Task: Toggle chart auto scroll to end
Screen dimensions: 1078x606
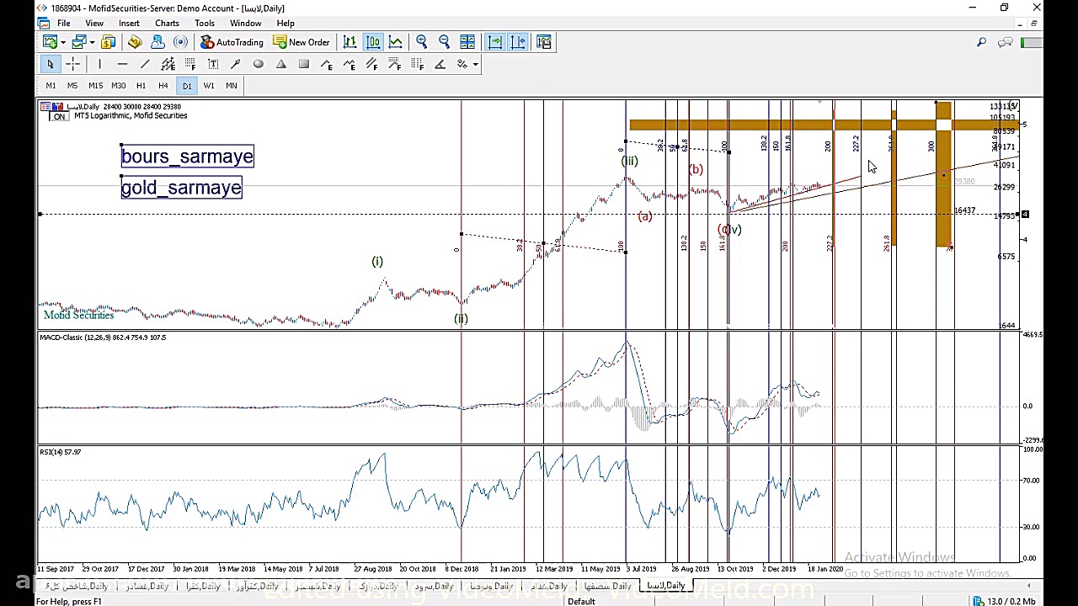Action: [x=495, y=42]
